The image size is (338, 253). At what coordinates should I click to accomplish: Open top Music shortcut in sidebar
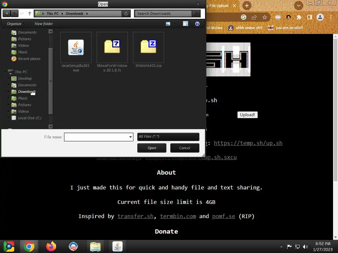pyautogui.click(x=19, y=52)
